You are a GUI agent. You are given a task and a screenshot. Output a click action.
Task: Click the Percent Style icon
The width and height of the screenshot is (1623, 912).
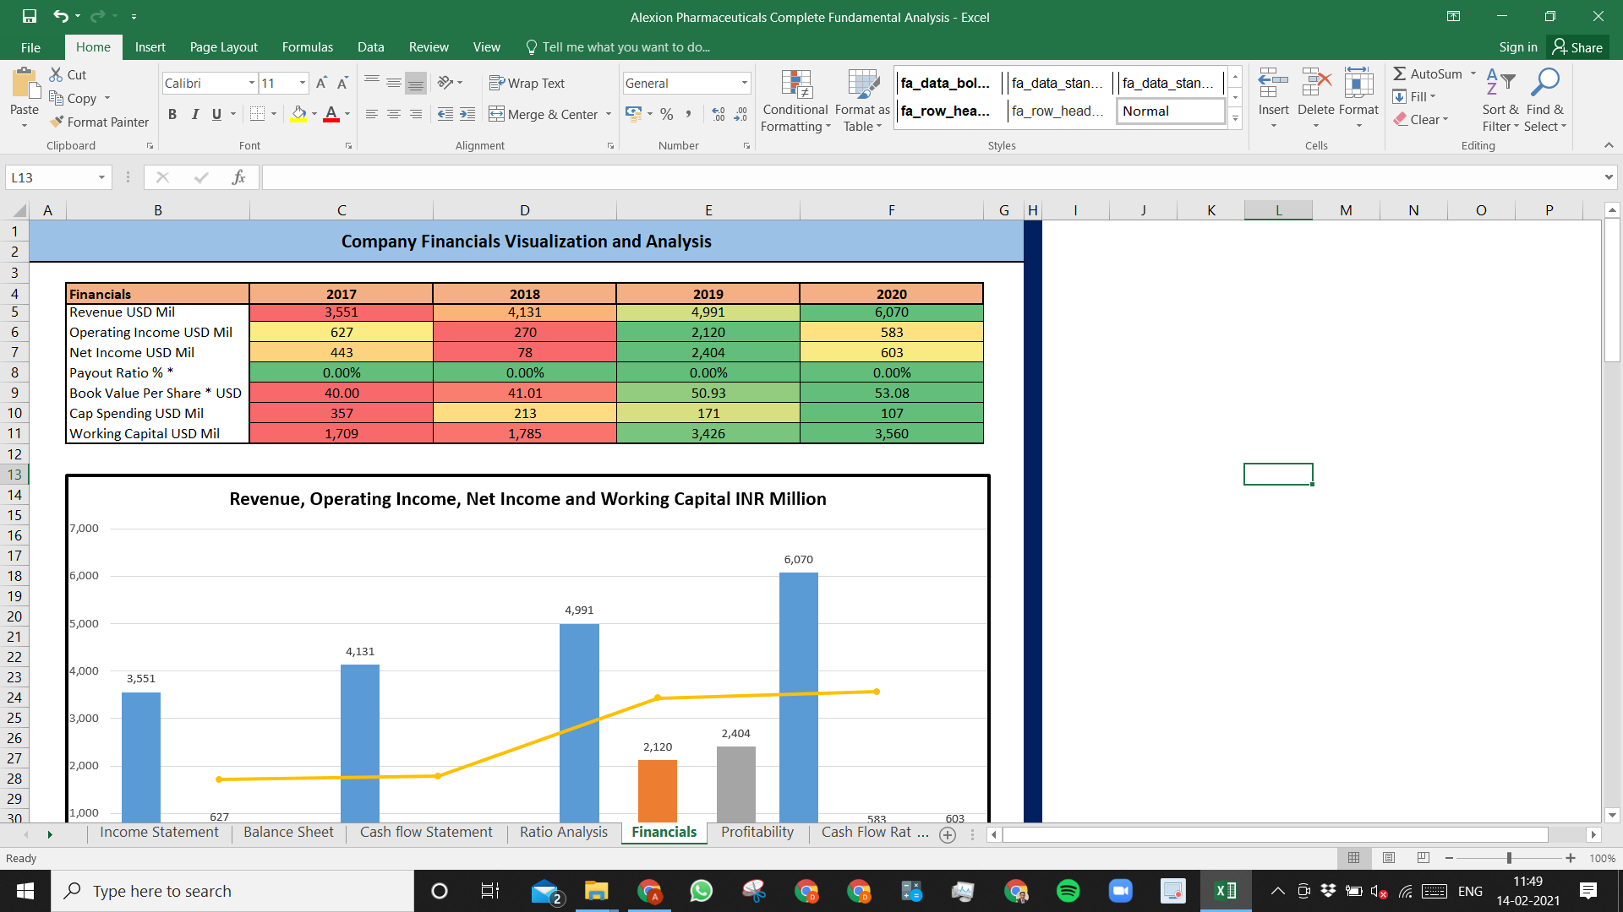click(667, 114)
